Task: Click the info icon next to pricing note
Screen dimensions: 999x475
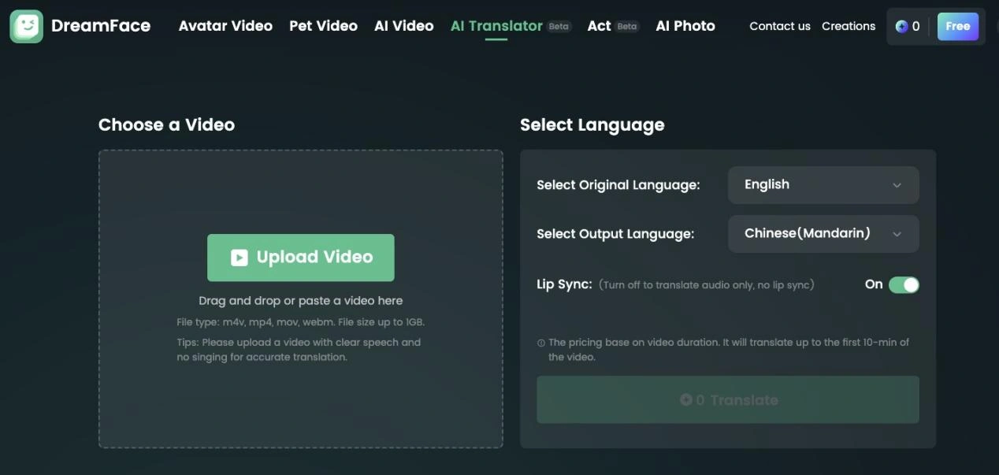Action: 540,342
